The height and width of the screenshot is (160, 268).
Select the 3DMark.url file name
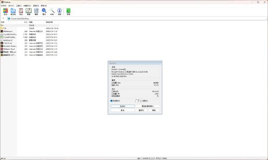[8, 31]
